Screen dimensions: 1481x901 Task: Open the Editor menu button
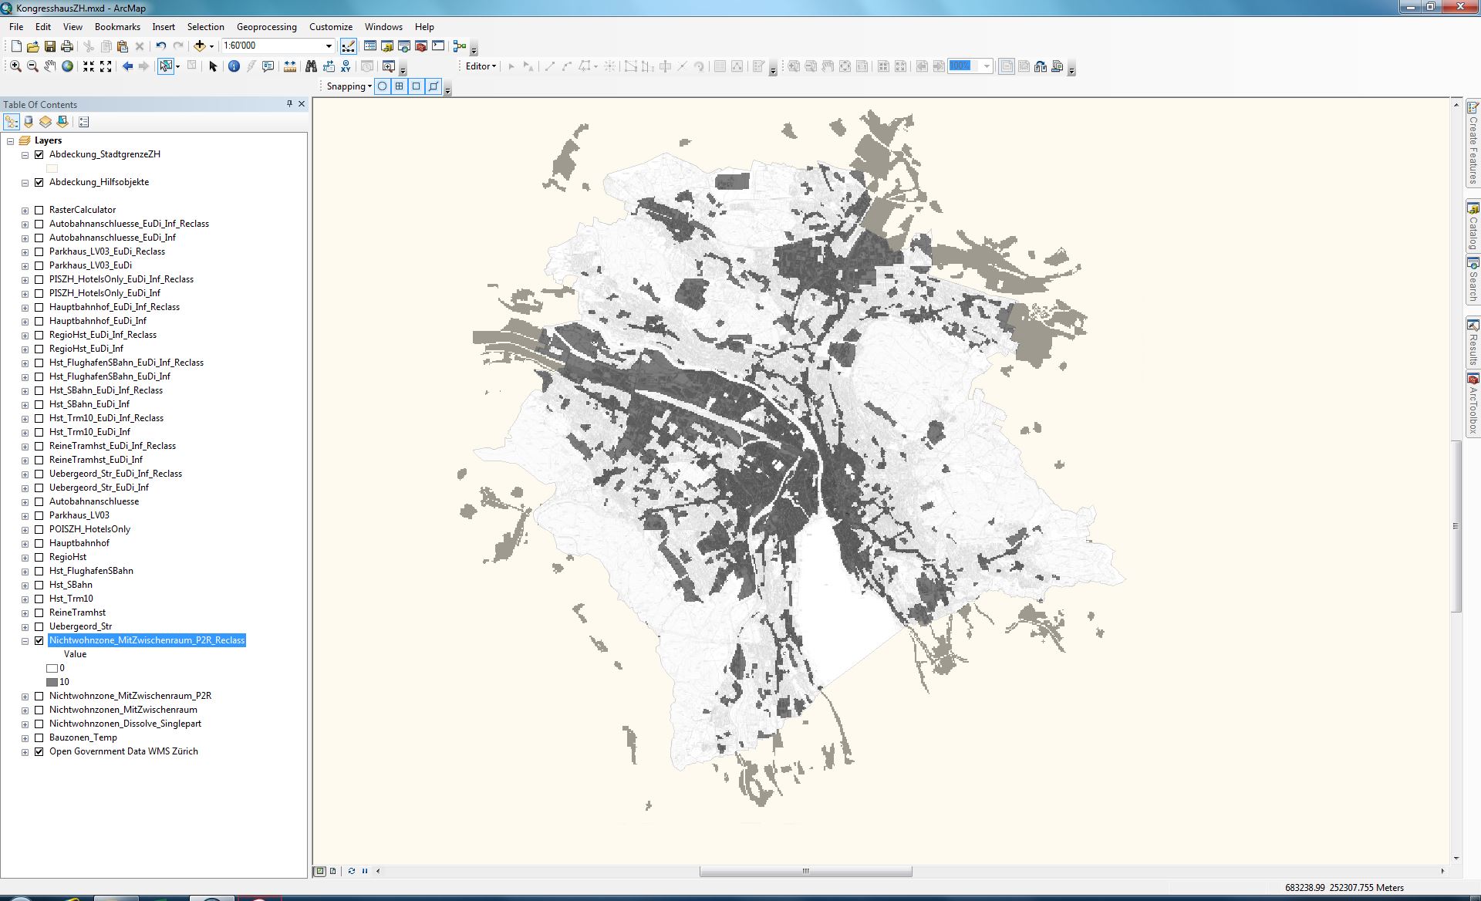tap(481, 66)
